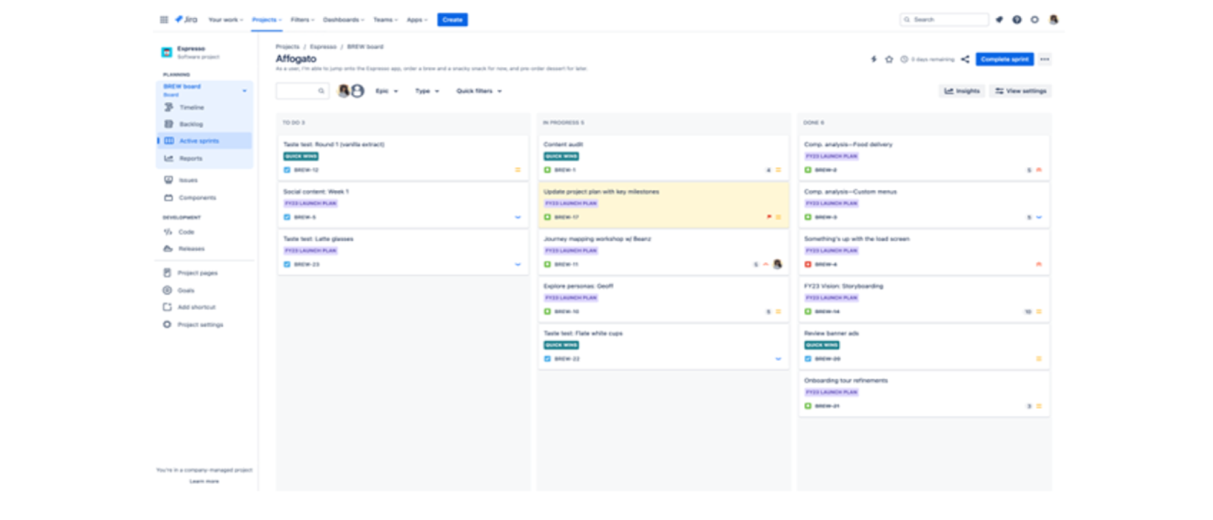Click Espresso in the breadcrumb
The image size is (1213, 520).
[x=323, y=47]
